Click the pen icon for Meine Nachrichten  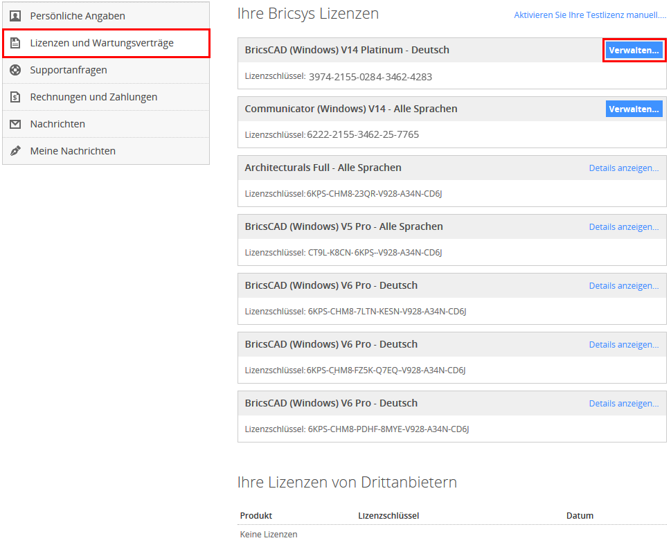pyautogui.click(x=15, y=151)
